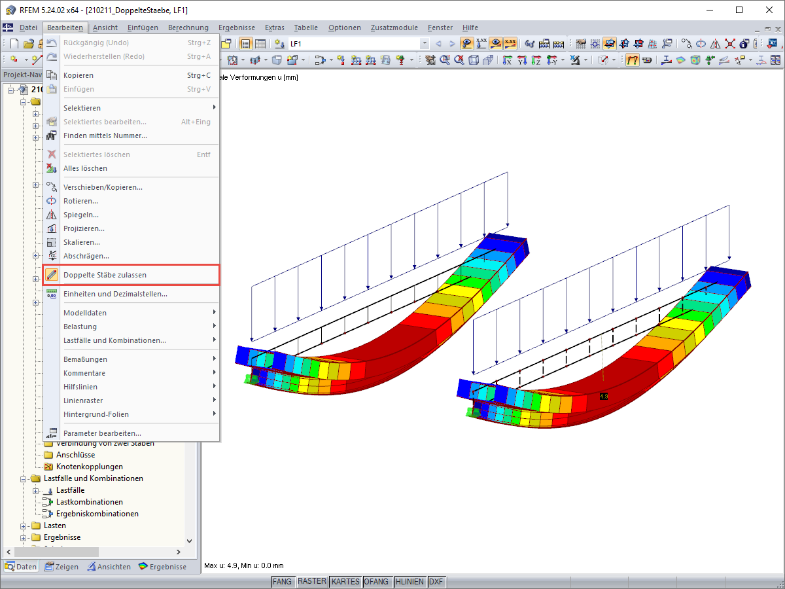
Task: Toggle DXF in the status bar
Action: tap(436, 581)
